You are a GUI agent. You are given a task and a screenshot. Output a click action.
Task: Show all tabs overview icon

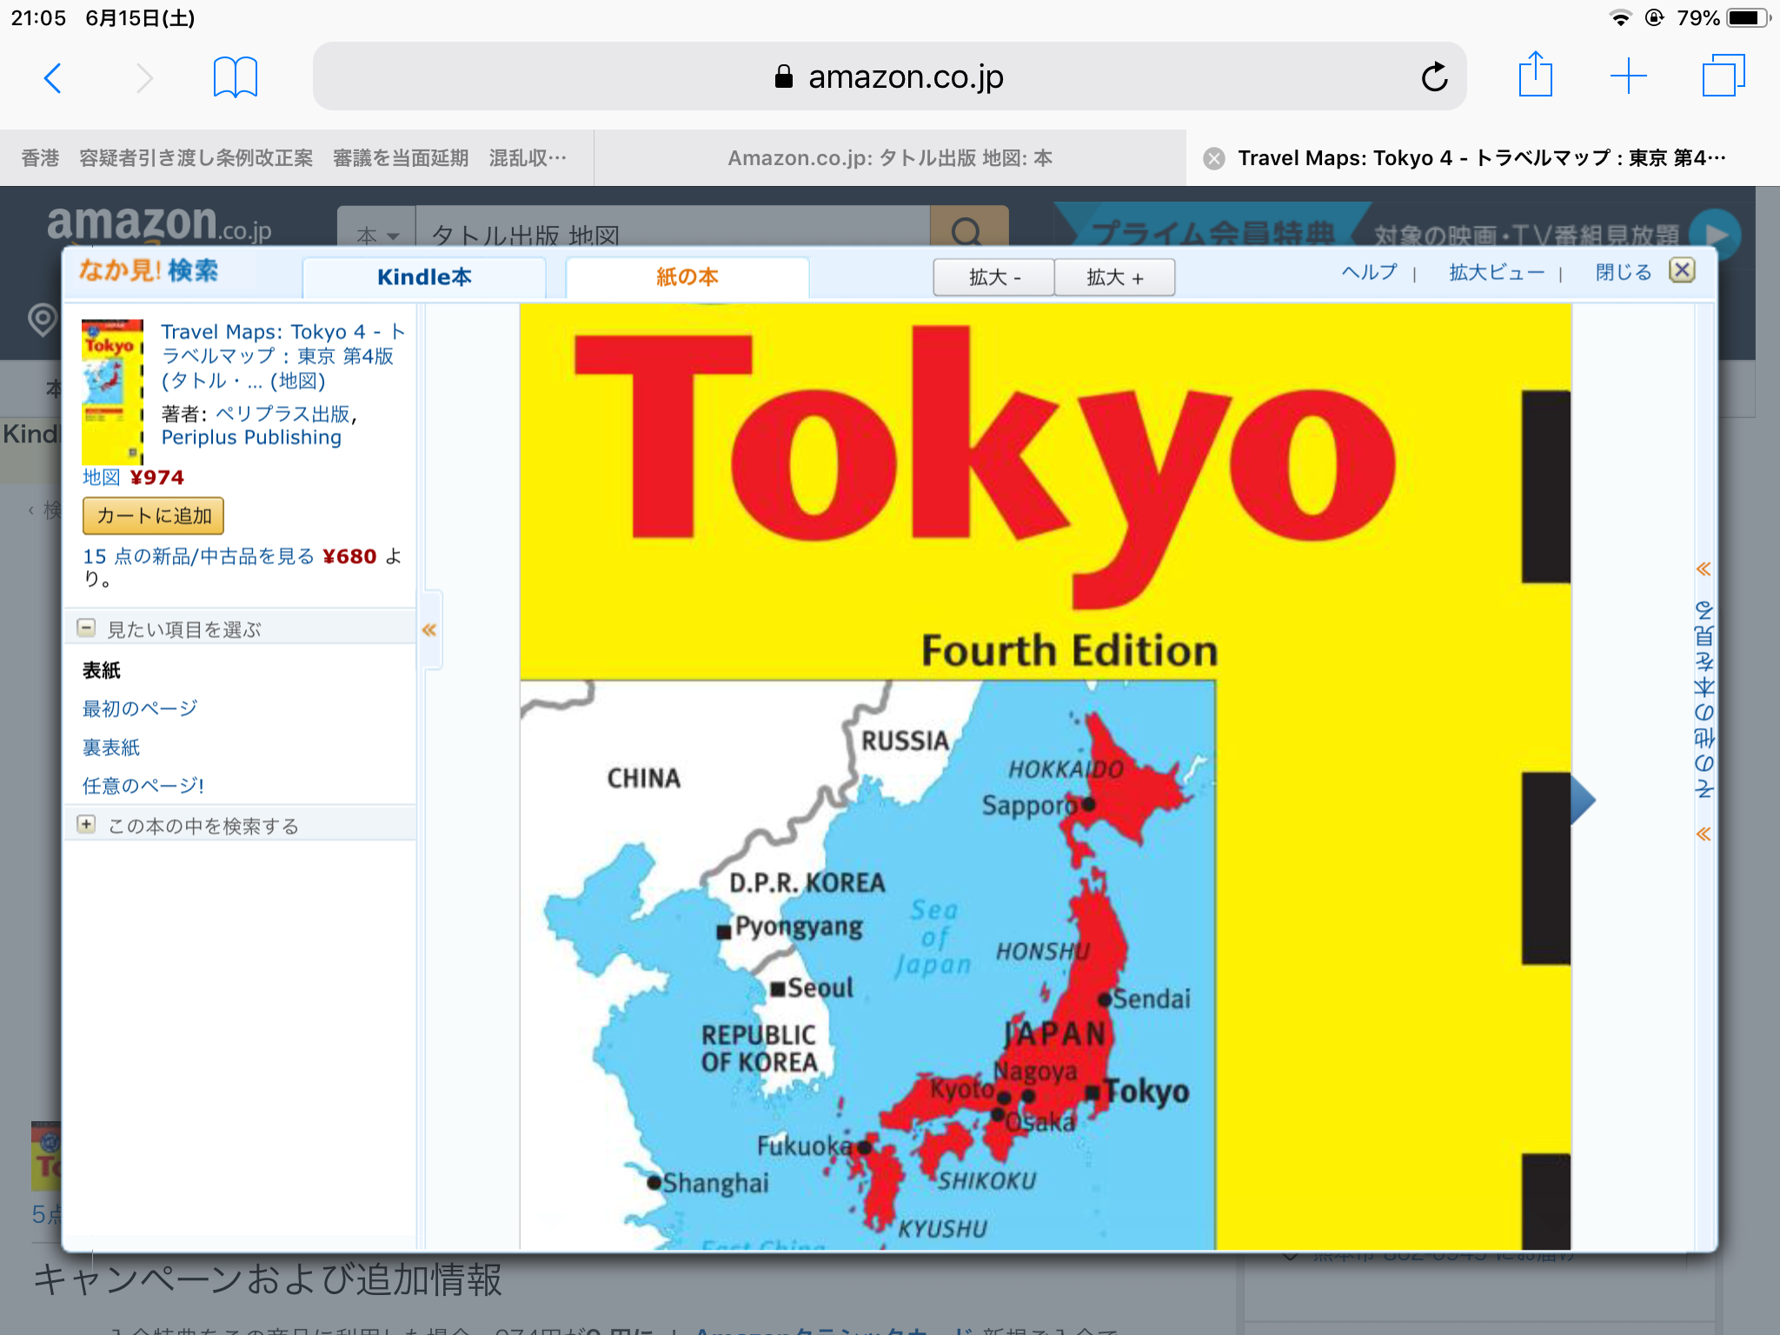pos(1724,76)
